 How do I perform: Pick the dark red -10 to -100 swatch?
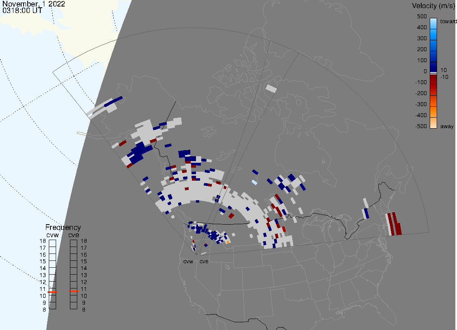click(433, 79)
